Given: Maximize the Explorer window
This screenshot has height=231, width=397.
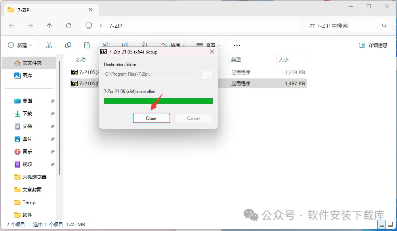Looking at the screenshot, I should pos(369,6).
